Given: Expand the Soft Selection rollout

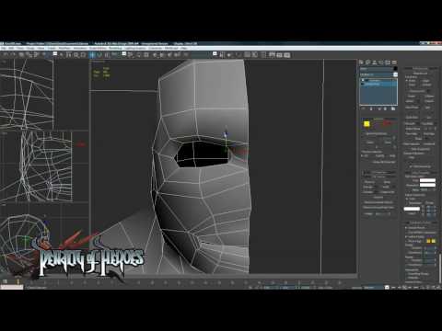Looking at the screenshot, I should tap(379, 173).
